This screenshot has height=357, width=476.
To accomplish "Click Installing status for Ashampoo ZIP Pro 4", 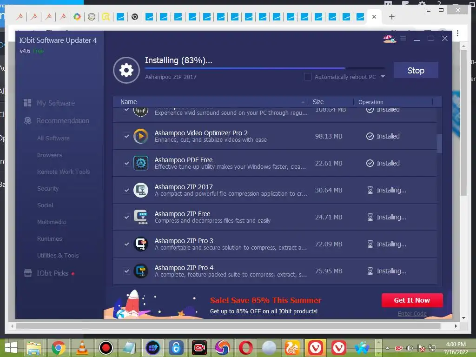I will coord(387,271).
